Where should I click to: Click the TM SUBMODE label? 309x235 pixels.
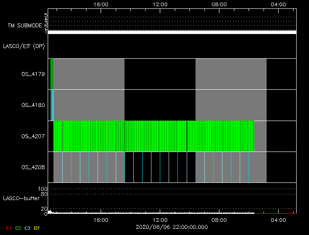(25, 26)
